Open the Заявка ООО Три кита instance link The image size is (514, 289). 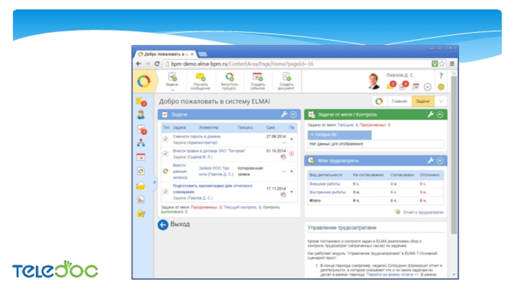point(216,171)
